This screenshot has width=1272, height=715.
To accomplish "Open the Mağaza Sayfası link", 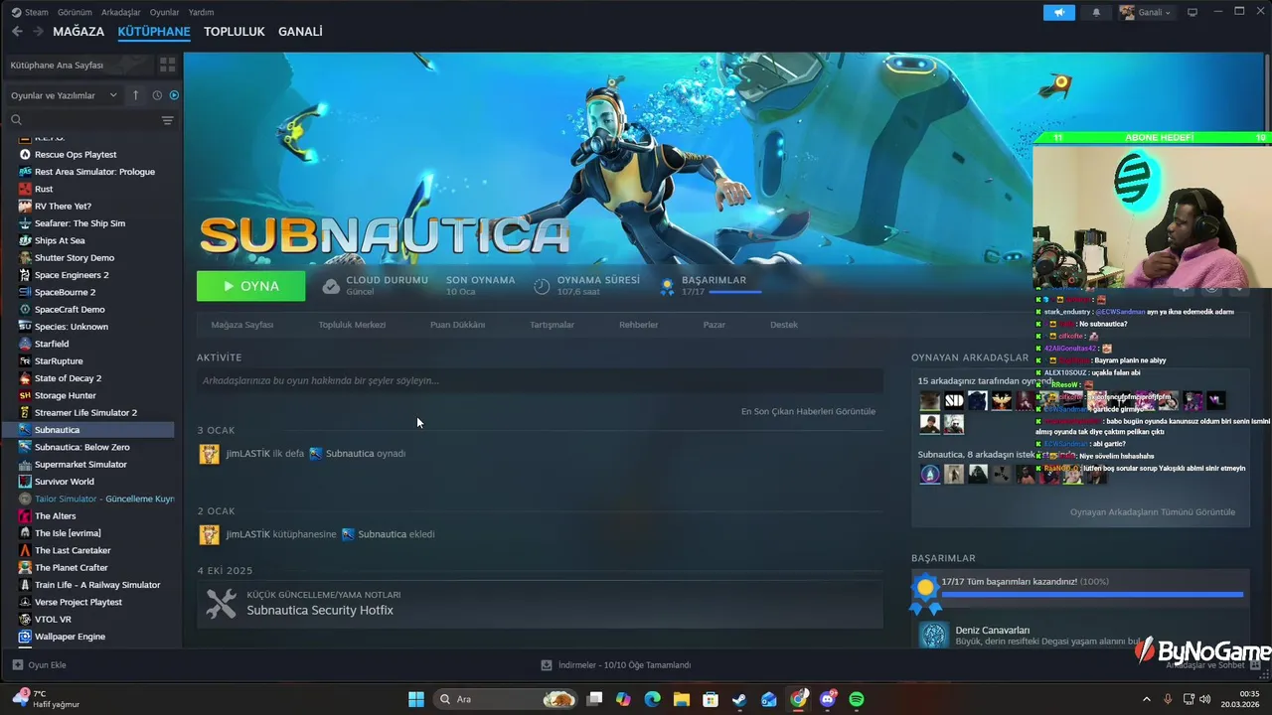I will [x=242, y=325].
